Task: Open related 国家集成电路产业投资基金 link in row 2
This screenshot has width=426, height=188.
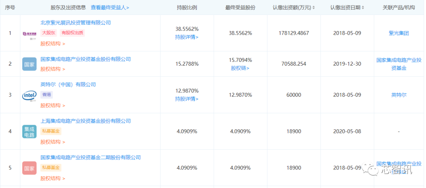Action: 398,64
